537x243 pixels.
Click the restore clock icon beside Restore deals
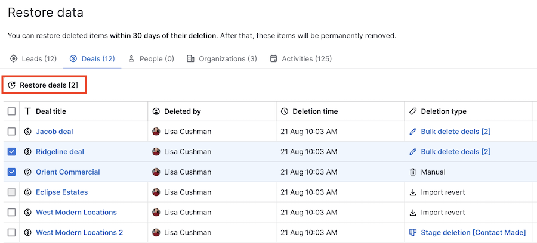12,85
